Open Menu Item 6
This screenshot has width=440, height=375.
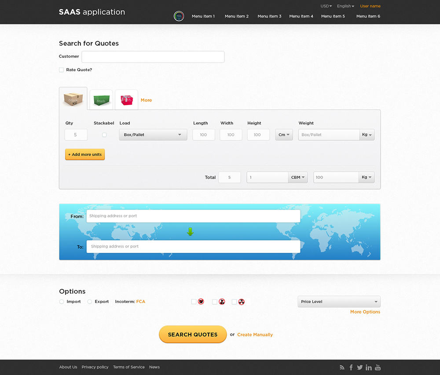point(368,16)
